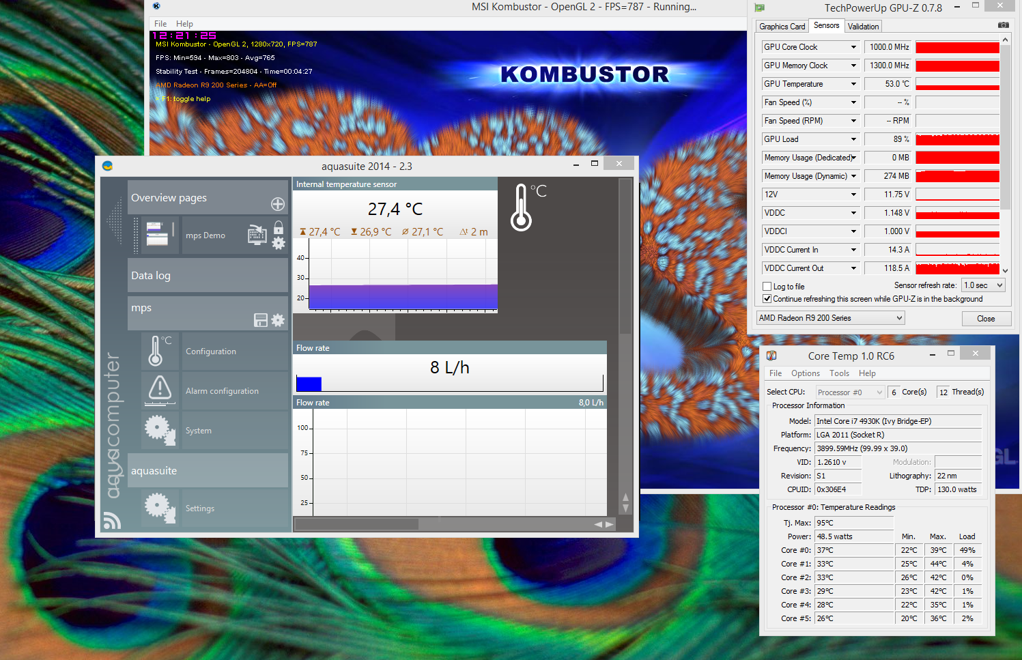Click the scroll-right arrow in aquasuite

coord(610,524)
